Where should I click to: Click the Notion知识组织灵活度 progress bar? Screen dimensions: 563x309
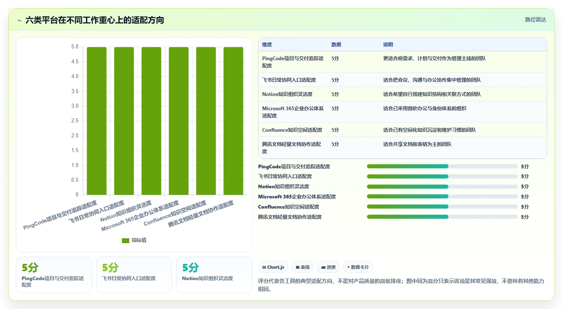(442, 187)
